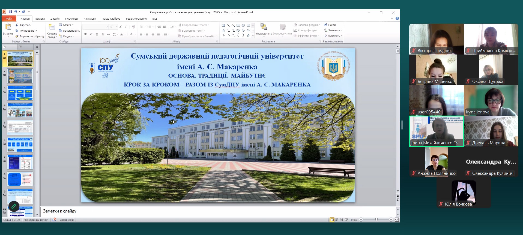Screen dimensions: 523x235
Task: Close the slide thumbnails pane
Action: point(37,47)
